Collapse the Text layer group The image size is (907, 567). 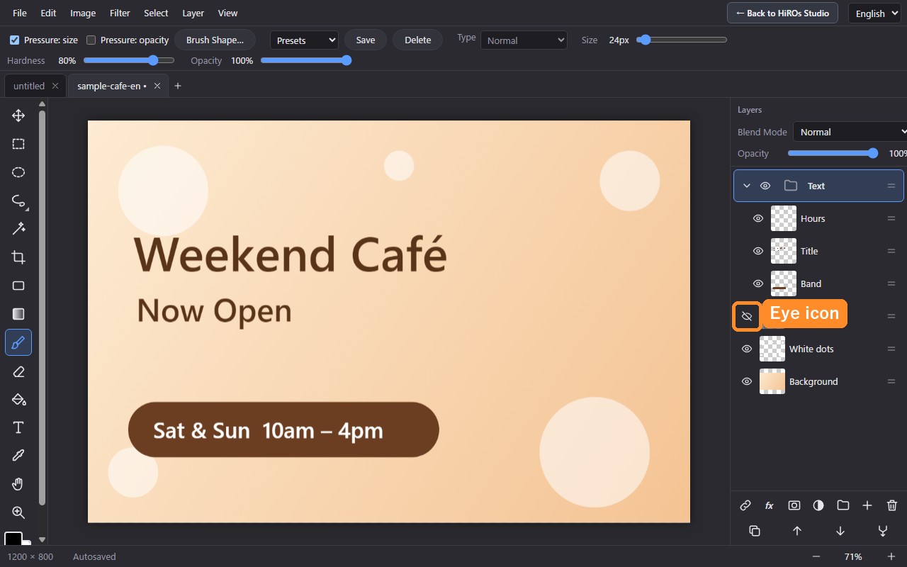coord(746,186)
